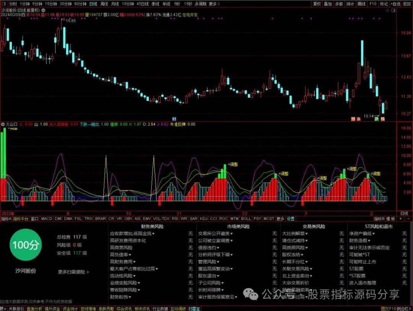Screen dimensions: 413x311
Task: Click the 住宅开发 industry label
Action: point(190,15)
